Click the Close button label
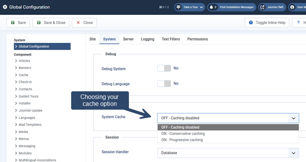This screenshot has width=306, height=162. pyautogui.click(x=88, y=23)
